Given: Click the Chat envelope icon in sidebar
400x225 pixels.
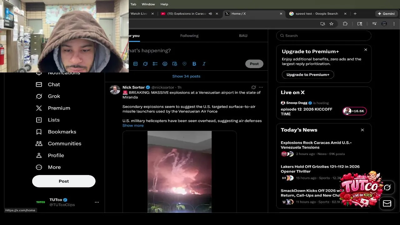Looking at the screenshot, I should (x=39, y=84).
